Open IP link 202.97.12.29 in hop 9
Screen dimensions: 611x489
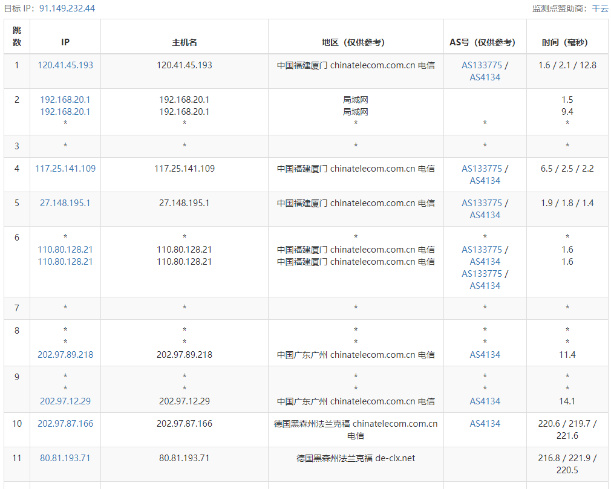65,401
